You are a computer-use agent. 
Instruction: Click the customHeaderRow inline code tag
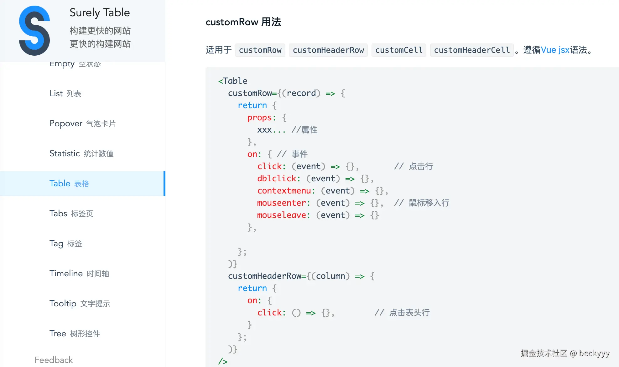[328, 50]
